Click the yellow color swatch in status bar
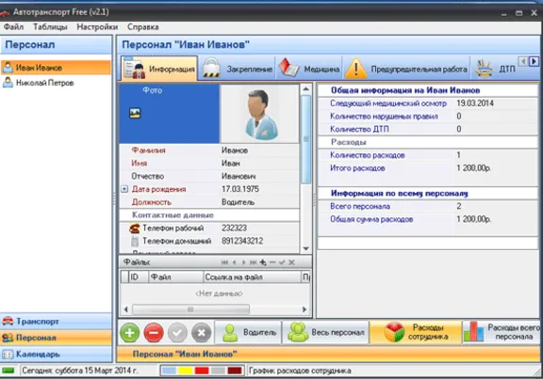 click(186, 371)
